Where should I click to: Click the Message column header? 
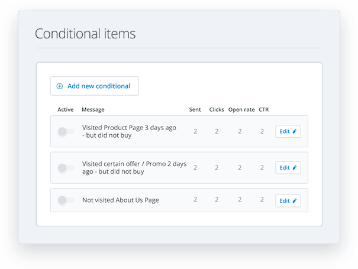[93, 109]
